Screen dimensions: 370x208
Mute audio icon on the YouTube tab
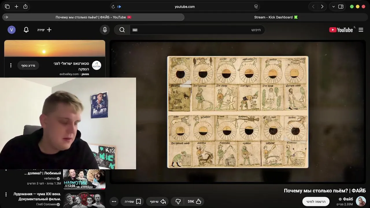[6, 17]
